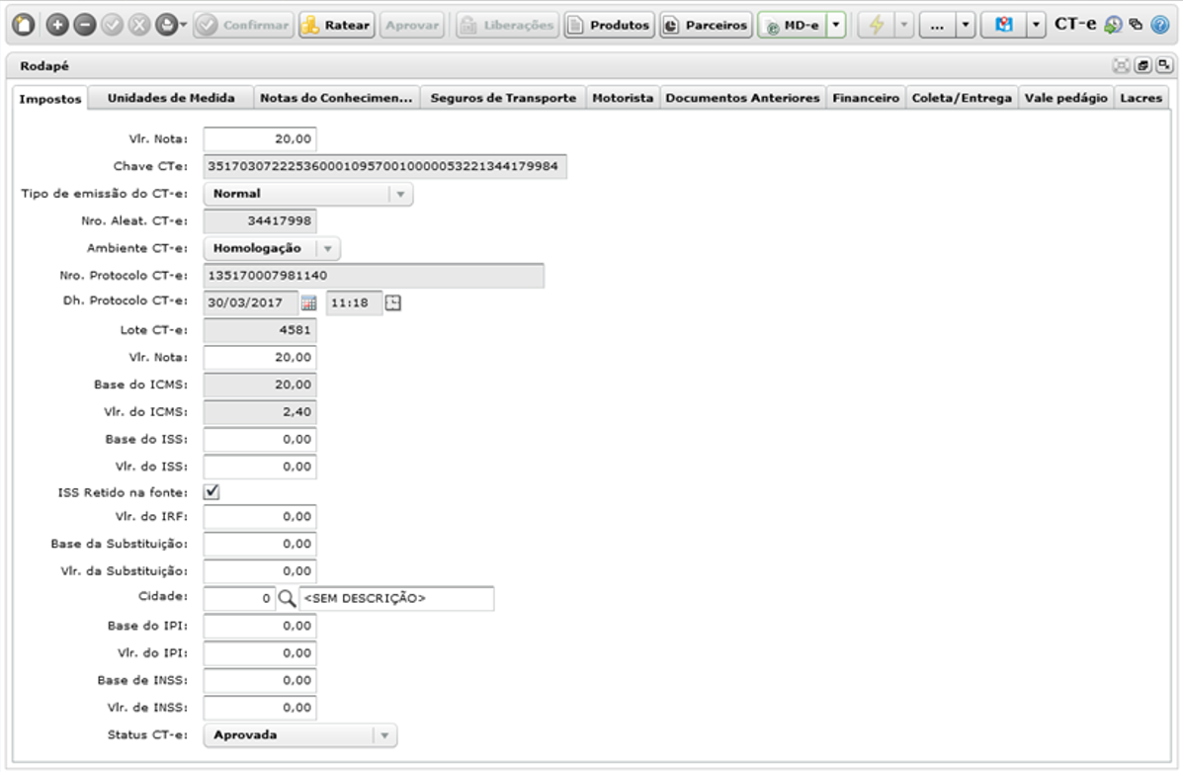Open the calendar picker for Dh. Protocolo
This screenshot has width=1183, height=772.
coord(308,303)
